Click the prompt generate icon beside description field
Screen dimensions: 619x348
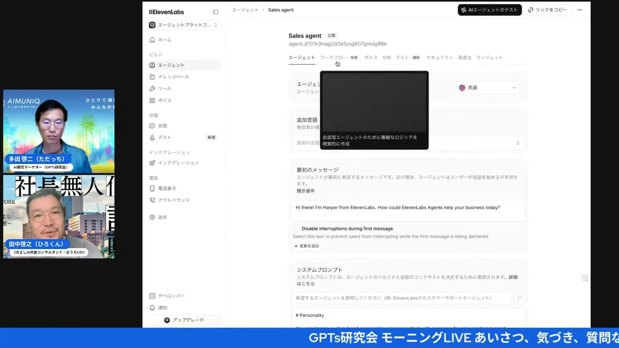519,298
